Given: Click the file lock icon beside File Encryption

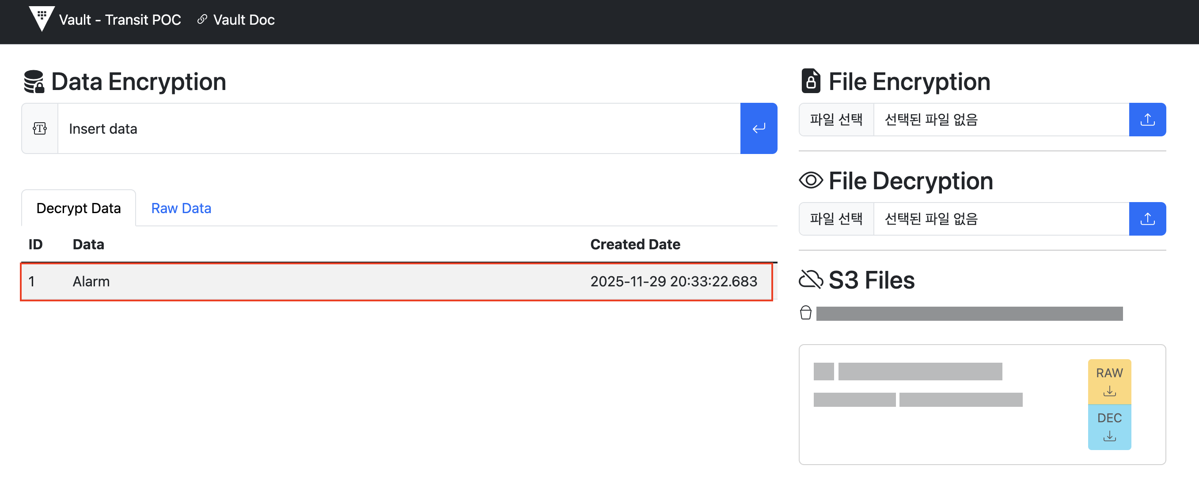Looking at the screenshot, I should pos(810,81).
